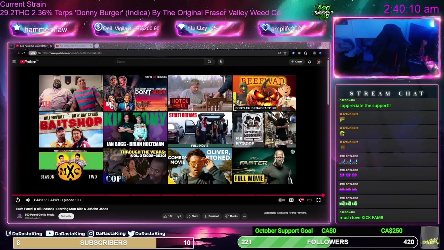Send Thanks to the creator
Viewport: 444px width, 250px height.
point(231,216)
